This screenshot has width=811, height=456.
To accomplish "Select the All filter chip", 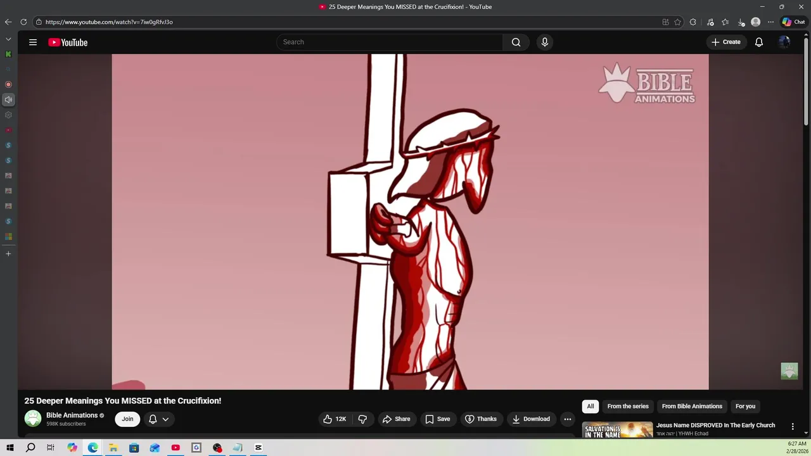I will coord(591,407).
